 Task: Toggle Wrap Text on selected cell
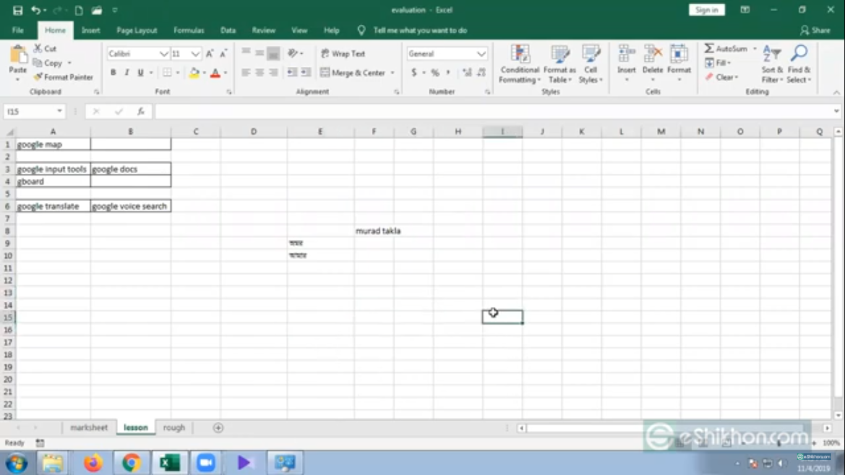click(x=343, y=54)
